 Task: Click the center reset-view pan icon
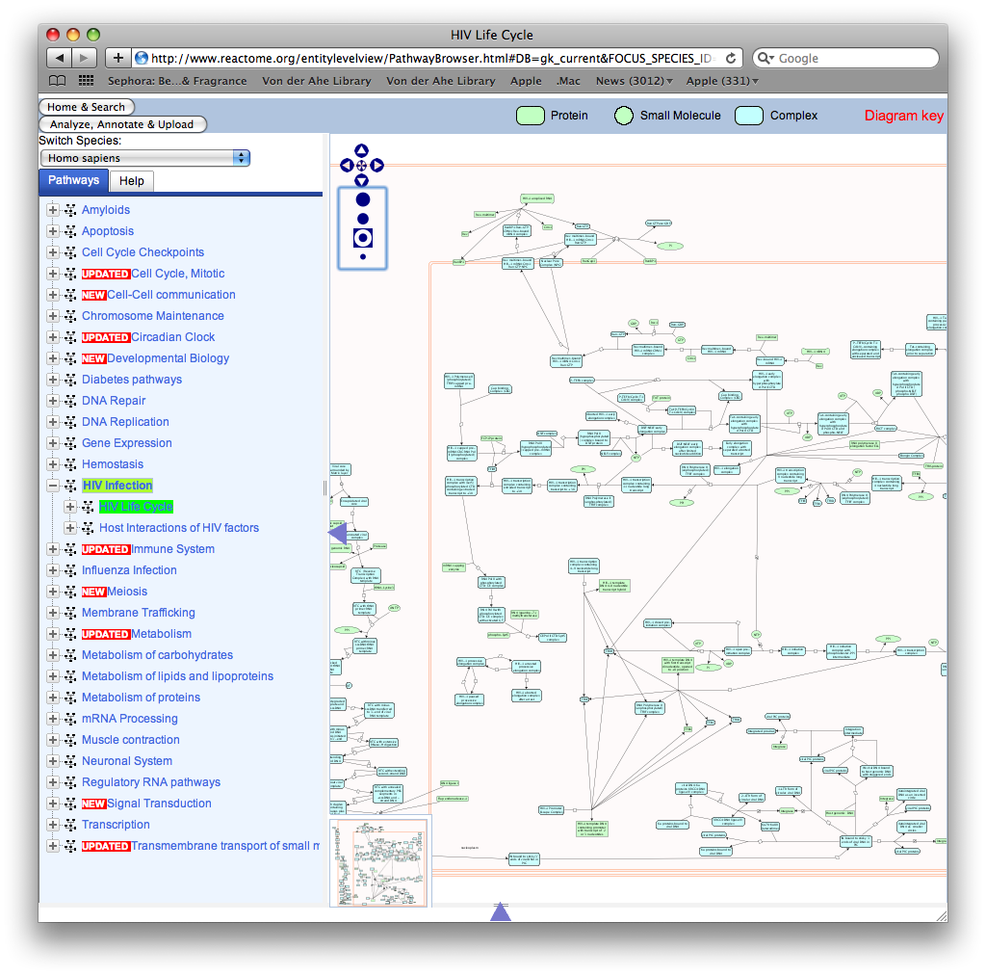(x=361, y=166)
